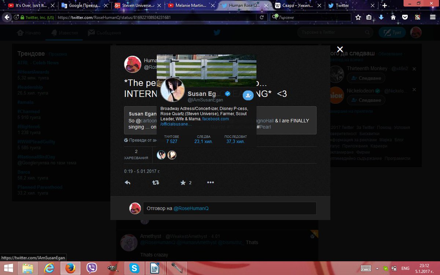The width and height of the screenshot is (440, 275).
Task: Click the site identity lock Twitter, Inc.
Action: tap(37, 17)
